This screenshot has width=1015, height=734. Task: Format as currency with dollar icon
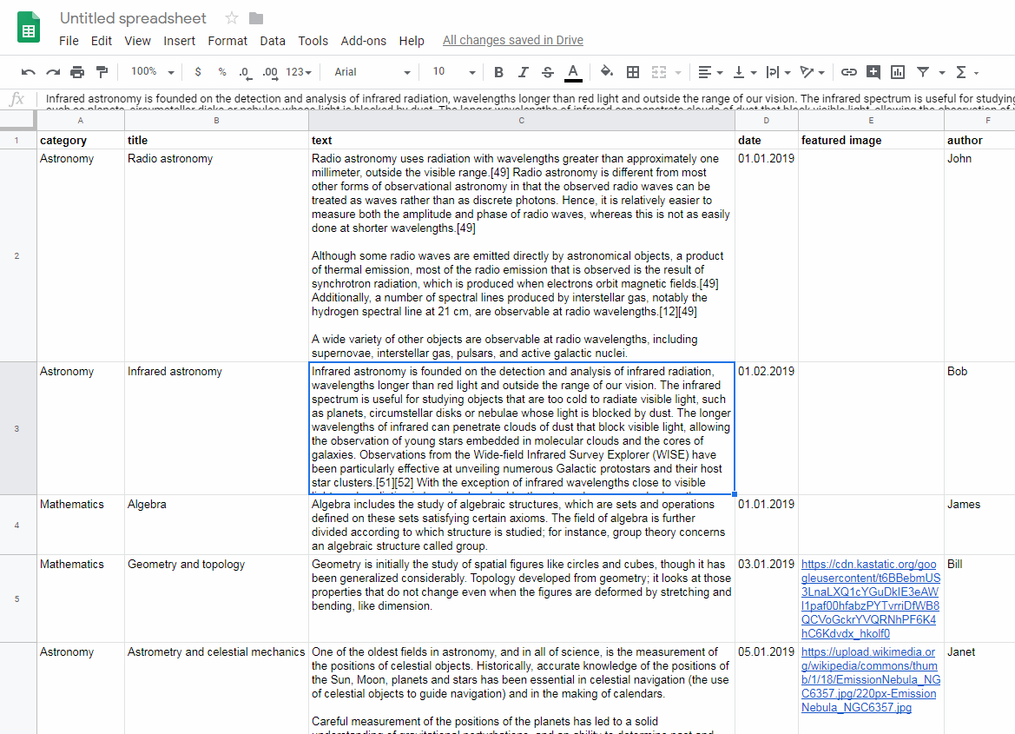click(197, 72)
